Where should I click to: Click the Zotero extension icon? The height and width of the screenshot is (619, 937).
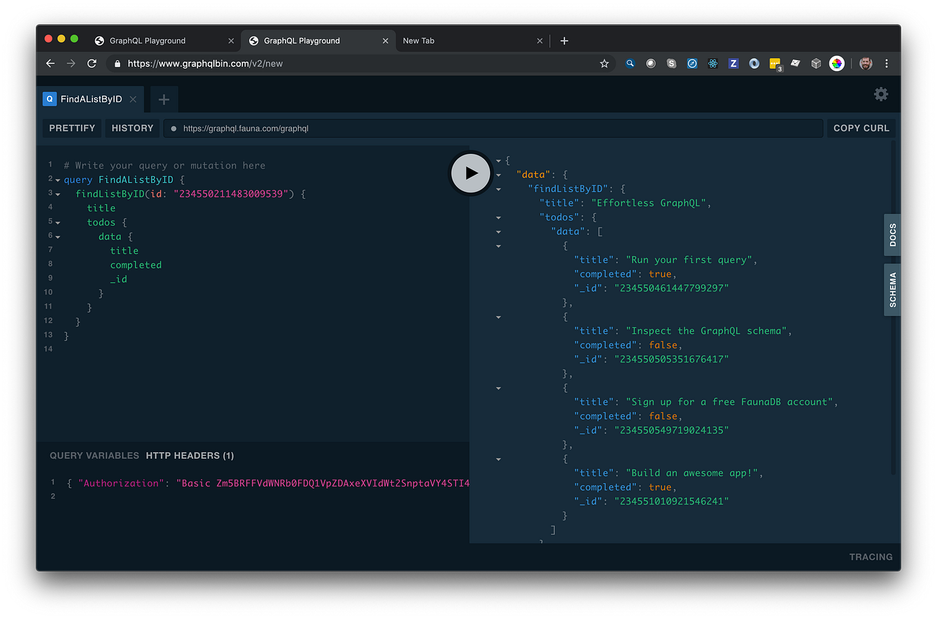click(733, 63)
